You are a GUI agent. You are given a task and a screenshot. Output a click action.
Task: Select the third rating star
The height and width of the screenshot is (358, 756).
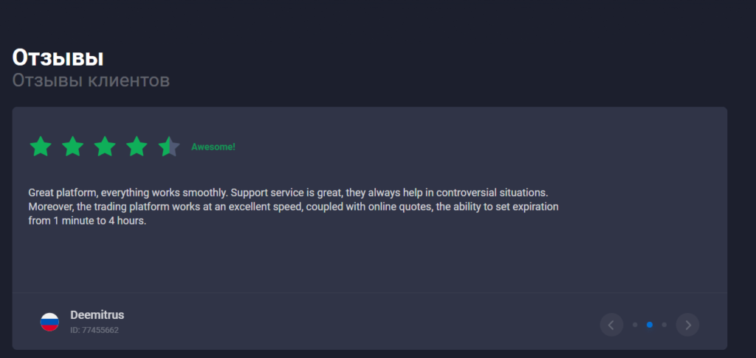(105, 146)
